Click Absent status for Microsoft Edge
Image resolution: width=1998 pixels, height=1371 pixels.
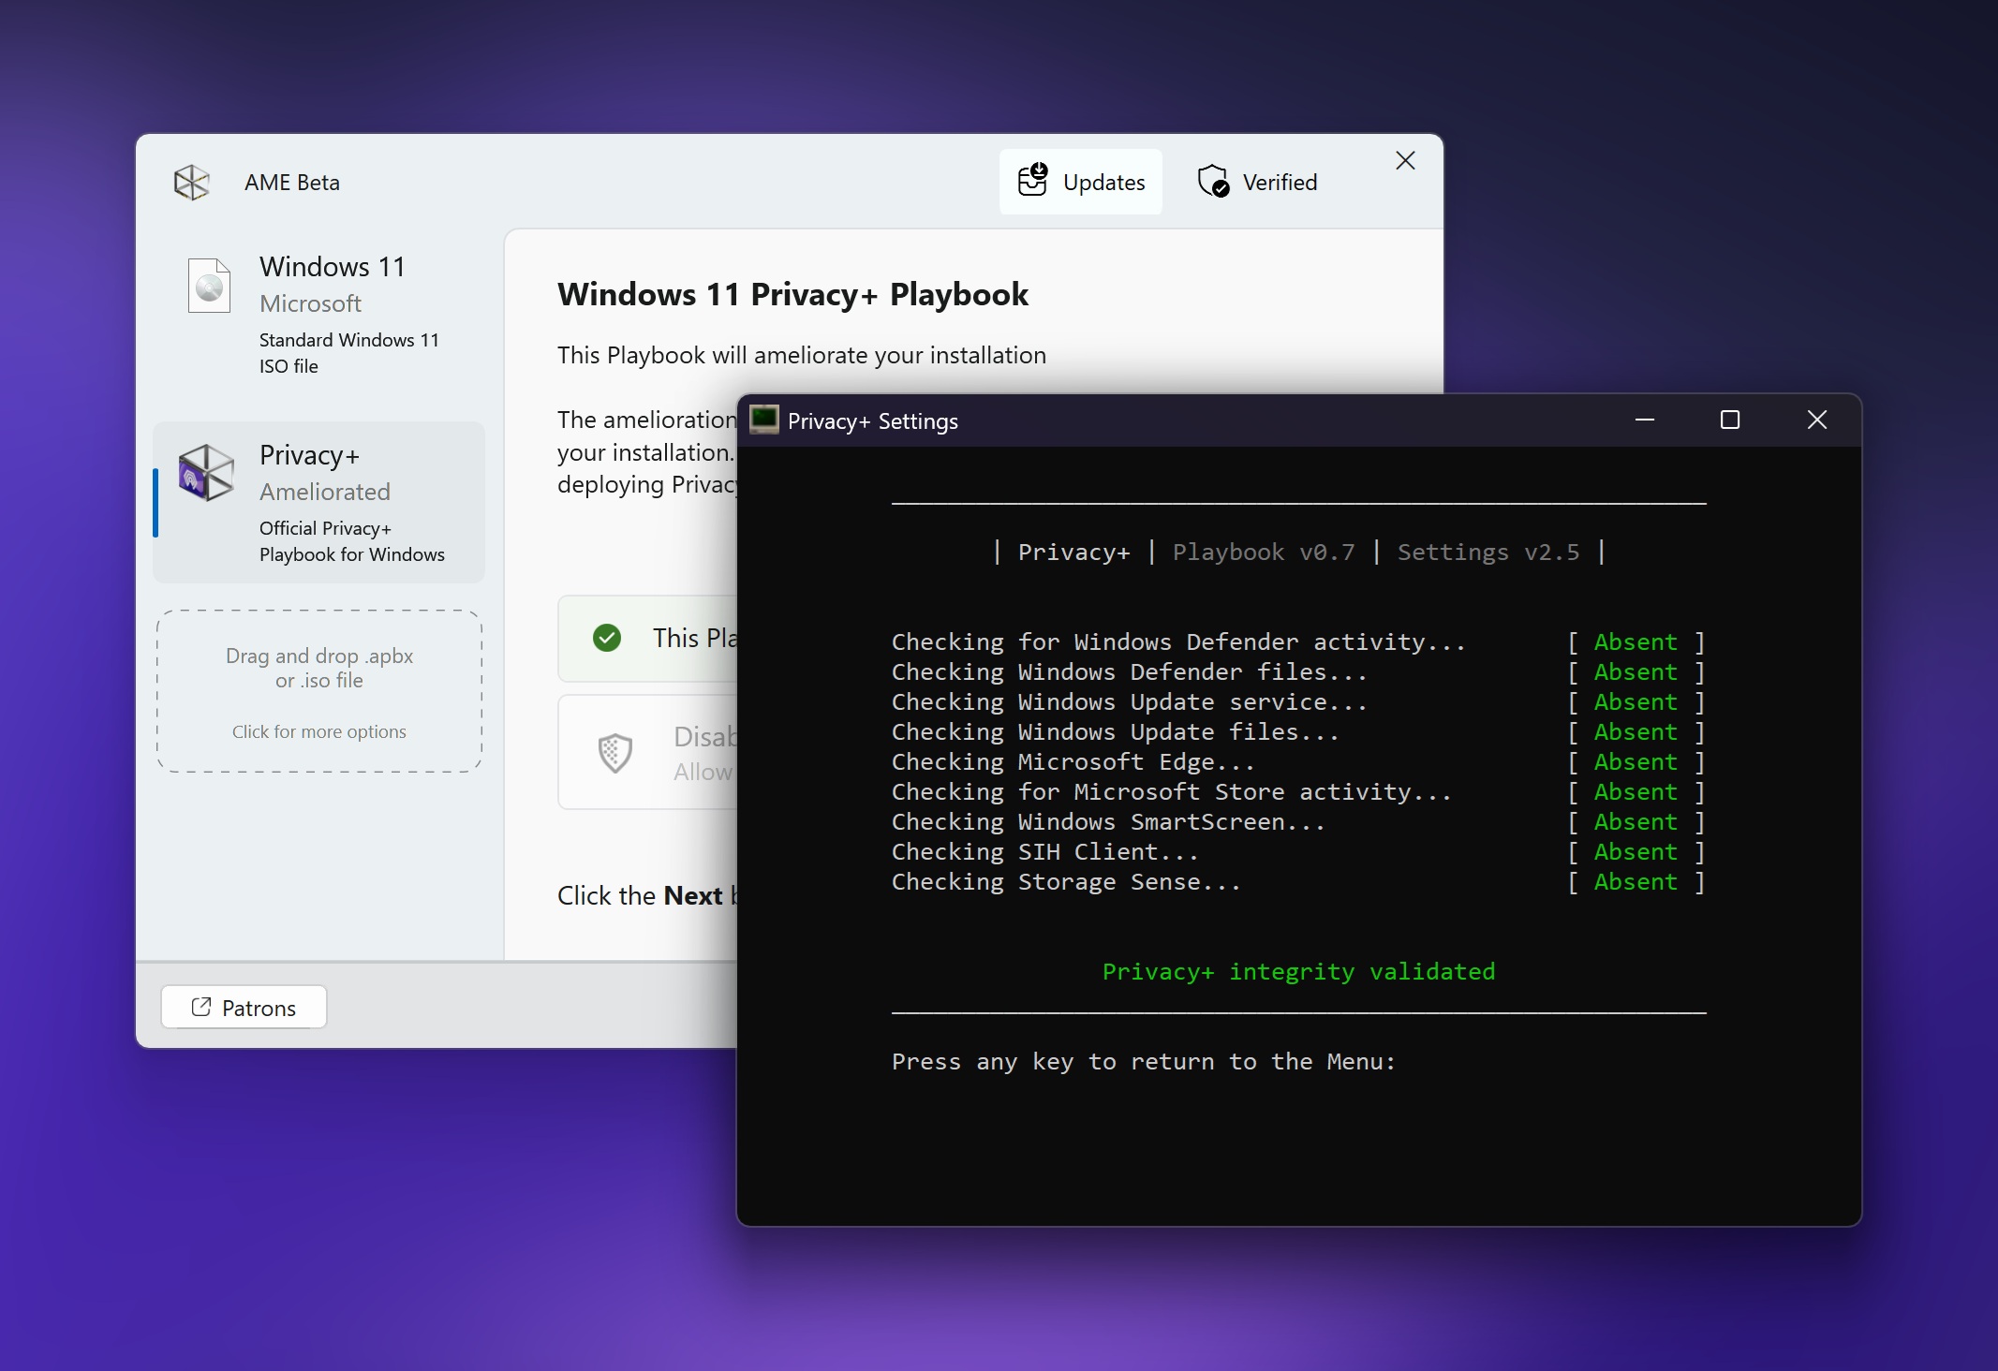(x=1635, y=762)
